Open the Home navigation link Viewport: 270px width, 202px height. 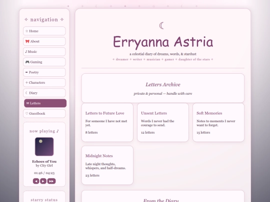click(44, 31)
